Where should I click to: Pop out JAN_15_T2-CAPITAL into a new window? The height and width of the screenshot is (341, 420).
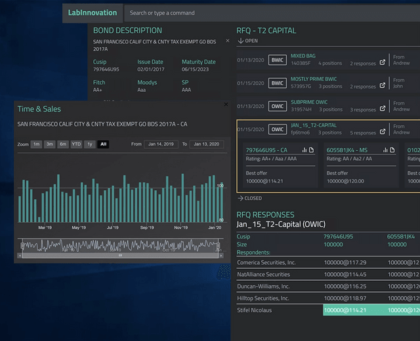click(x=383, y=132)
